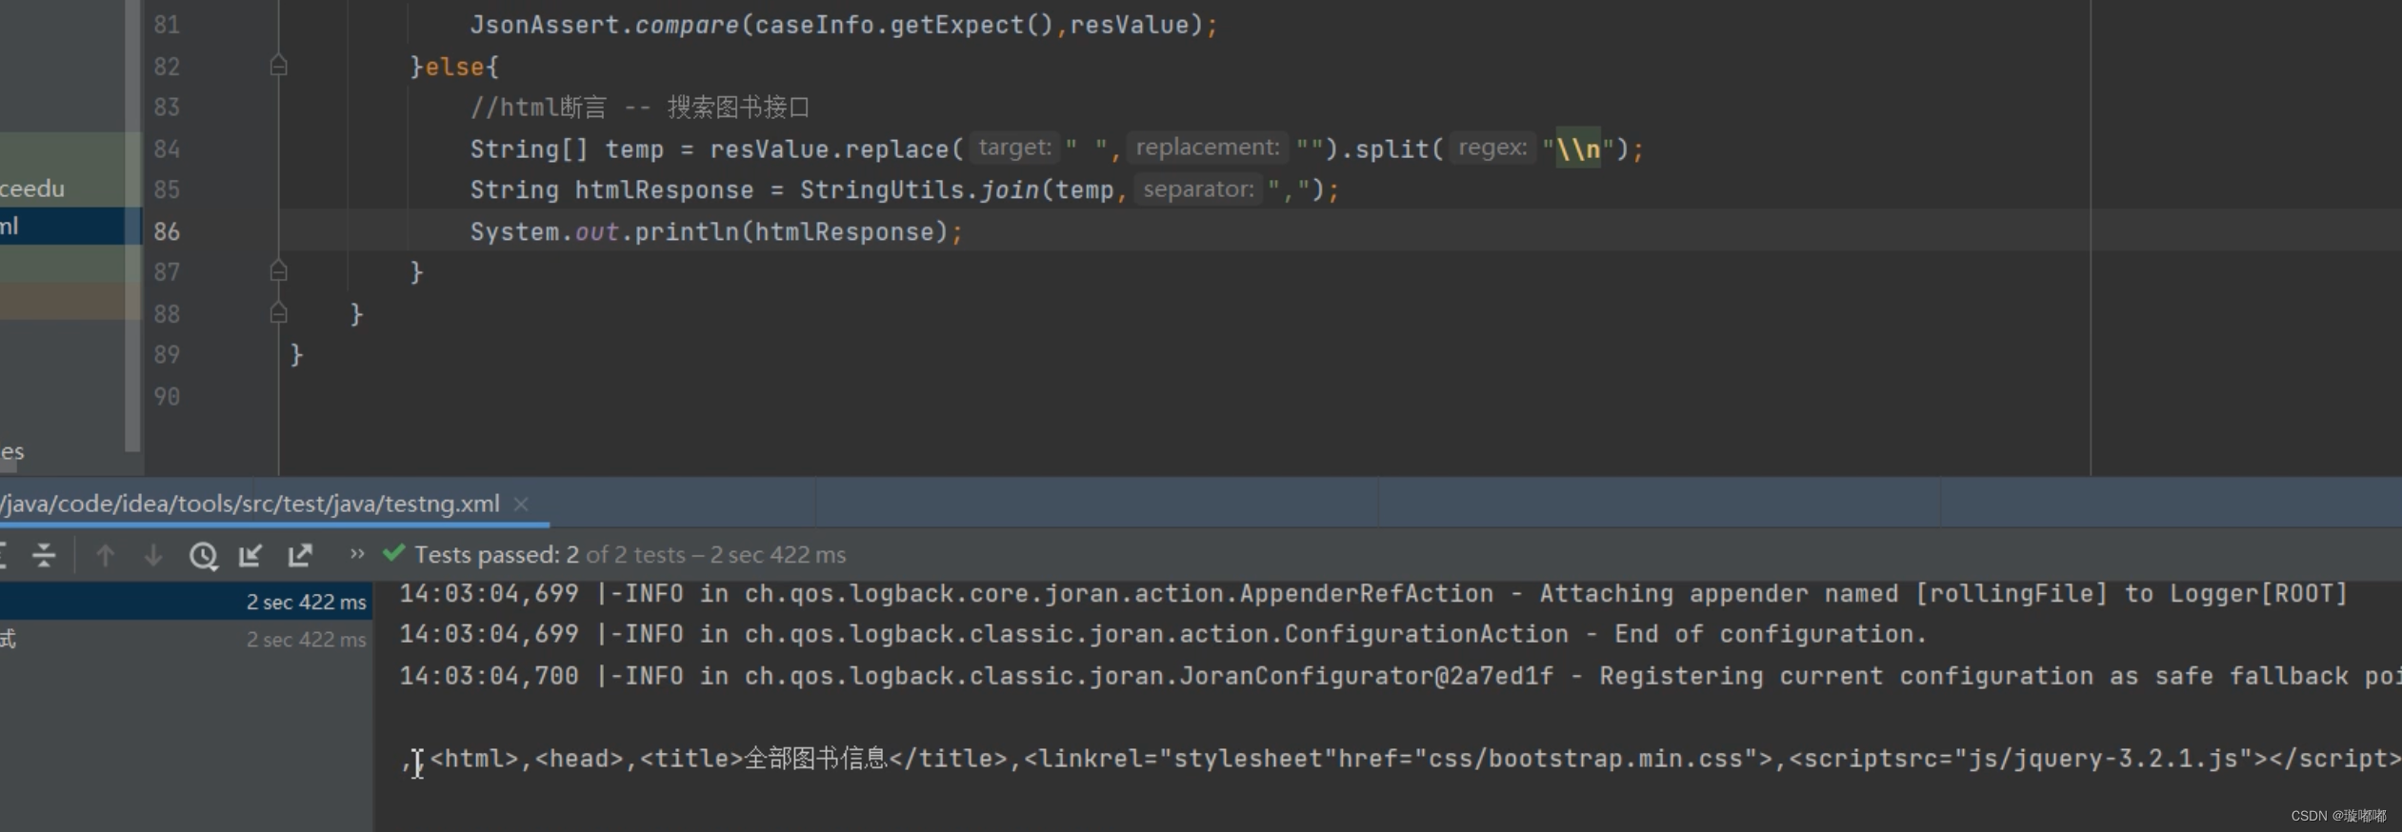Image resolution: width=2402 pixels, height=832 pixels.
Task: Click the 'String[] temp' declaration
Action: point(567,149)
